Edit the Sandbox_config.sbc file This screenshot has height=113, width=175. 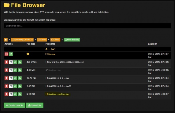click(x=15, y=94)
